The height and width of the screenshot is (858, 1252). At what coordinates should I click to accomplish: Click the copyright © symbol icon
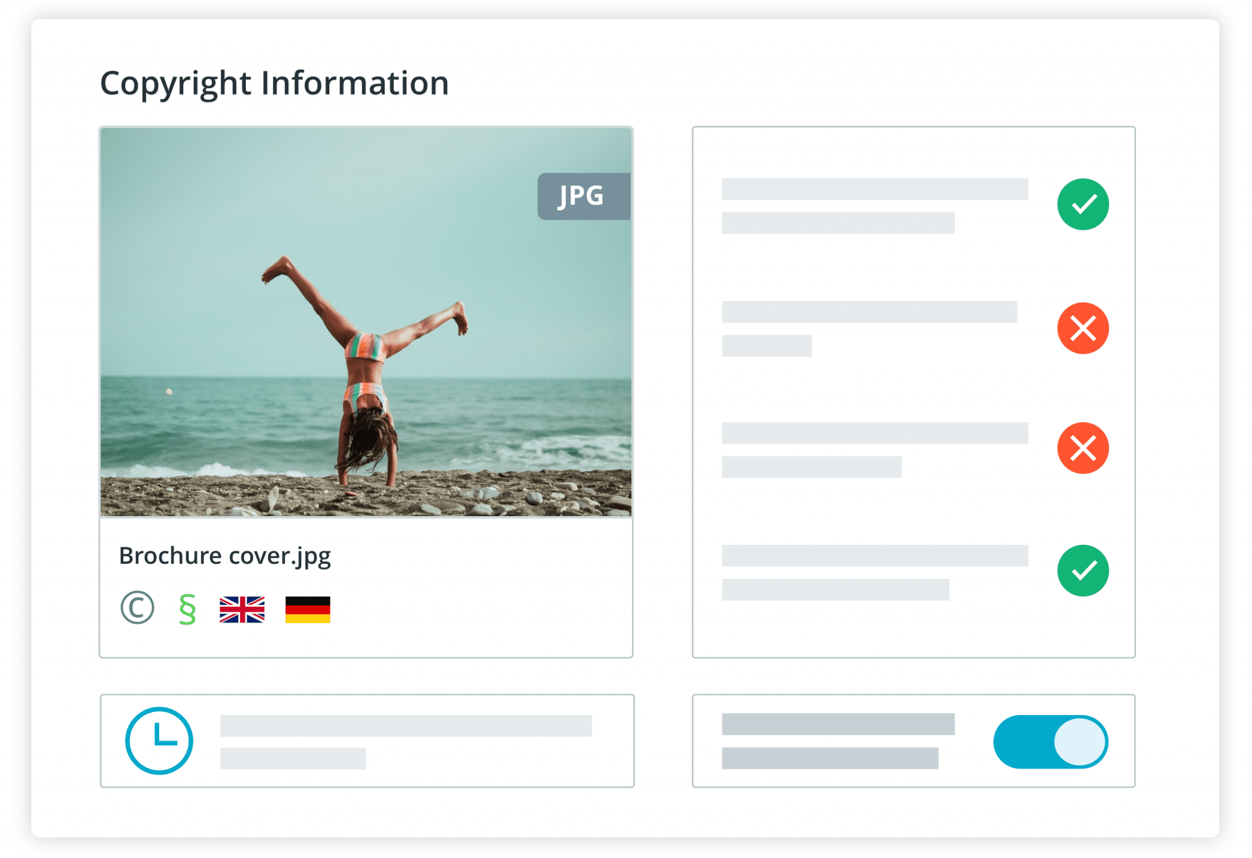pyautogui.click(x=138, y=608)
